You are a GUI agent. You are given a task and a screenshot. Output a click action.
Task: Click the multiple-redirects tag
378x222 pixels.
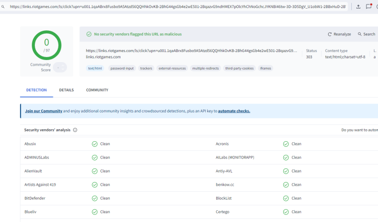point(206,69)
